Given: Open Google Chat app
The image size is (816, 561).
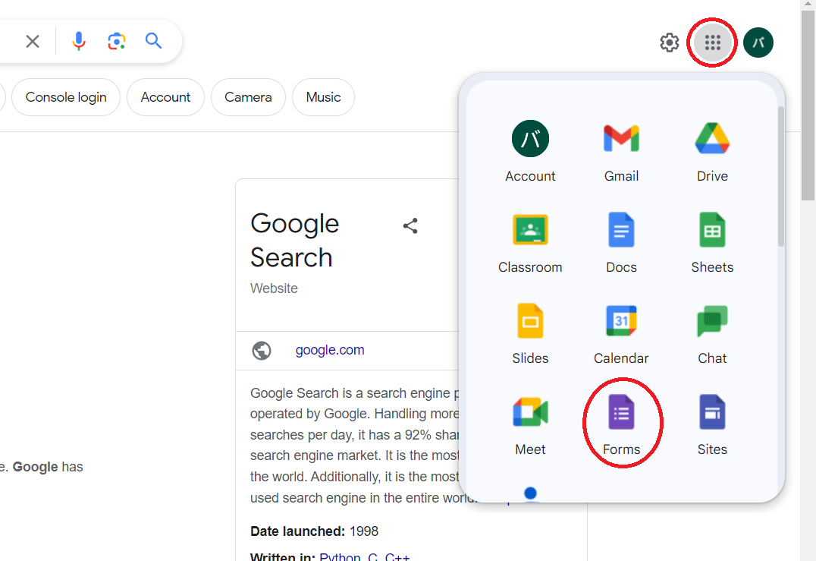Looking at the screenshot, I should click(x=712, y=334).
